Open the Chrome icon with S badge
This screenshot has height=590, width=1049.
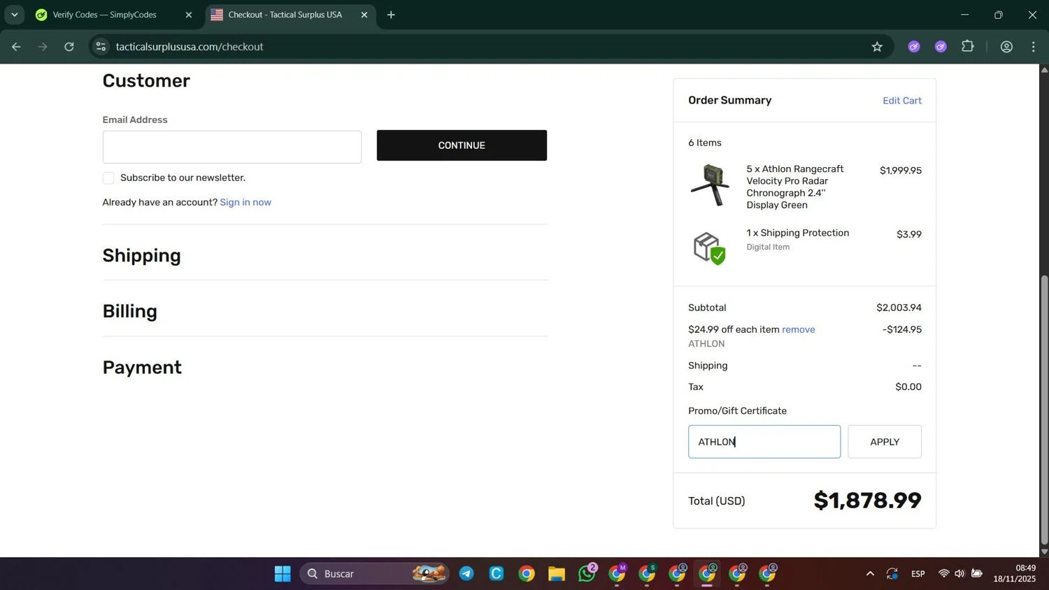tap(647, 574)
